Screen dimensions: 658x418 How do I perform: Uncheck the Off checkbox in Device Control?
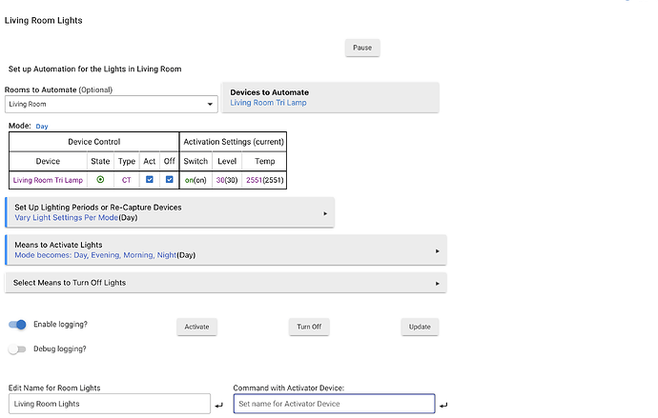[169, 179]
